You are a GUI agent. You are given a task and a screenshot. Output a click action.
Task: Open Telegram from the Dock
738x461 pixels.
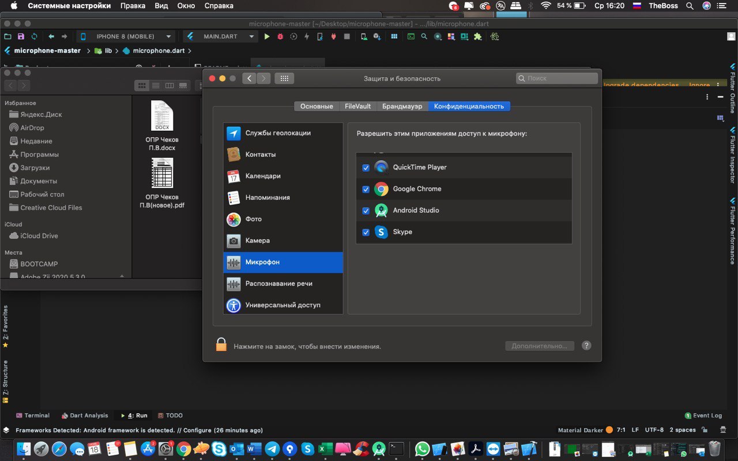click(272, 449)
